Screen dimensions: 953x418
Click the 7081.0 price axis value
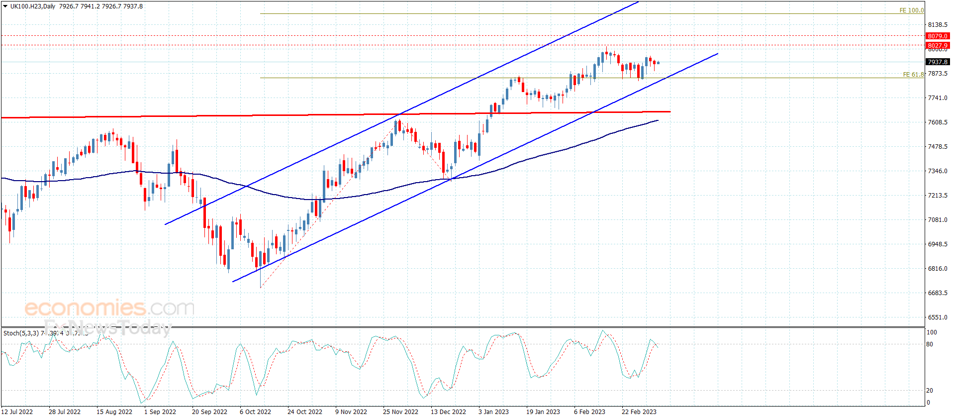pyautogui.click(x=937, y=219)
